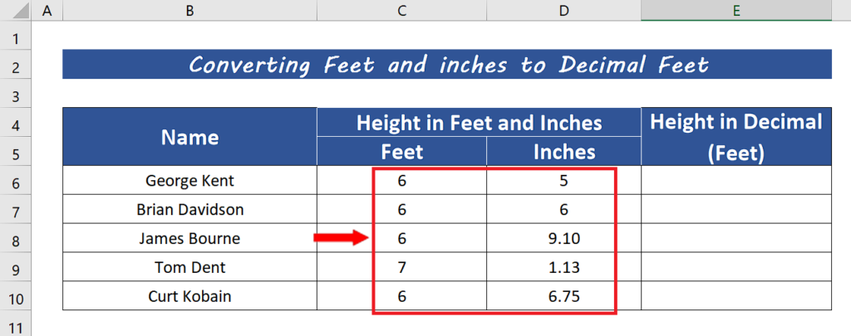The height and width of the screenshot is (336, 851).
Task: Select George Kent's Feet value 6
Action: point(401,180)
